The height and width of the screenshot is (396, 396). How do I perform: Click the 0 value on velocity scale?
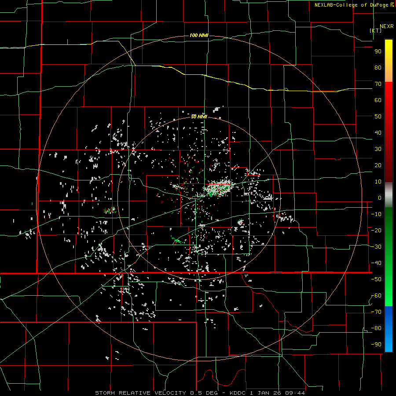(x=380, y=198)
